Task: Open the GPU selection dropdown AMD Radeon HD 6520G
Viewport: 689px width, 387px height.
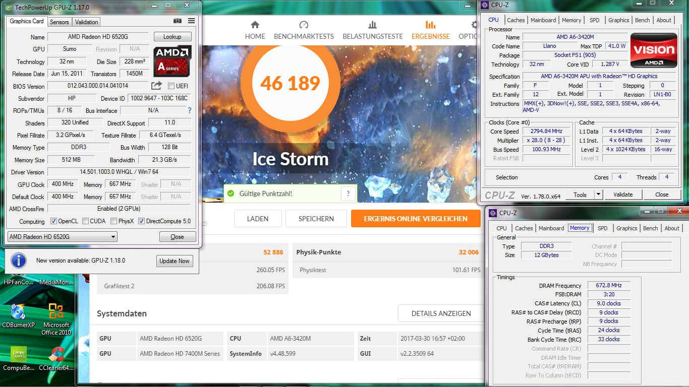Action: 63,237
